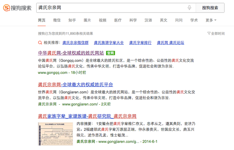Open the 全部时间 time filter
Viewport: 234px width, 150px height.
[216, 33]
